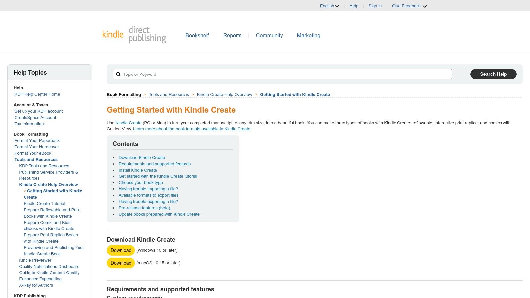Go to the Marketing section
This screenshot has height=298, width=530.
coord(308,35)
